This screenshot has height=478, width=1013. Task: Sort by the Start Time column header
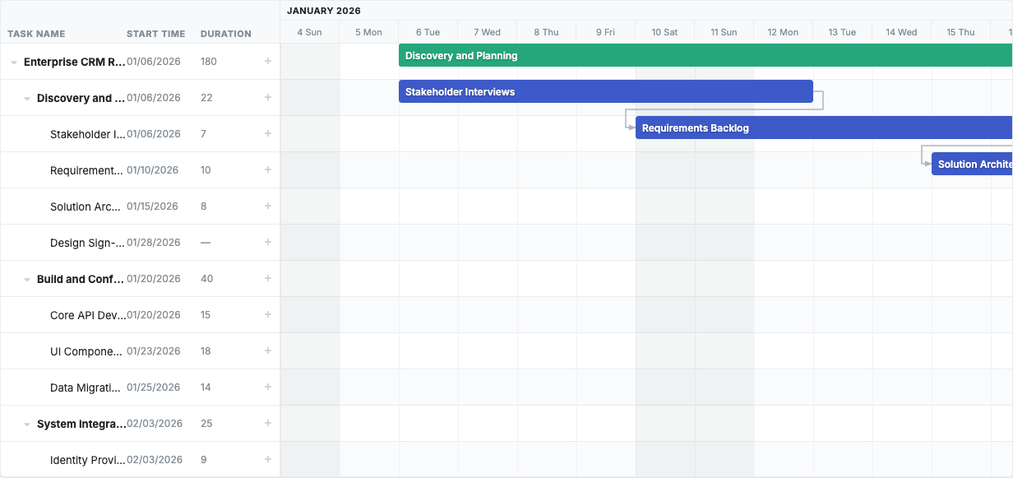[x=156, y=34]
